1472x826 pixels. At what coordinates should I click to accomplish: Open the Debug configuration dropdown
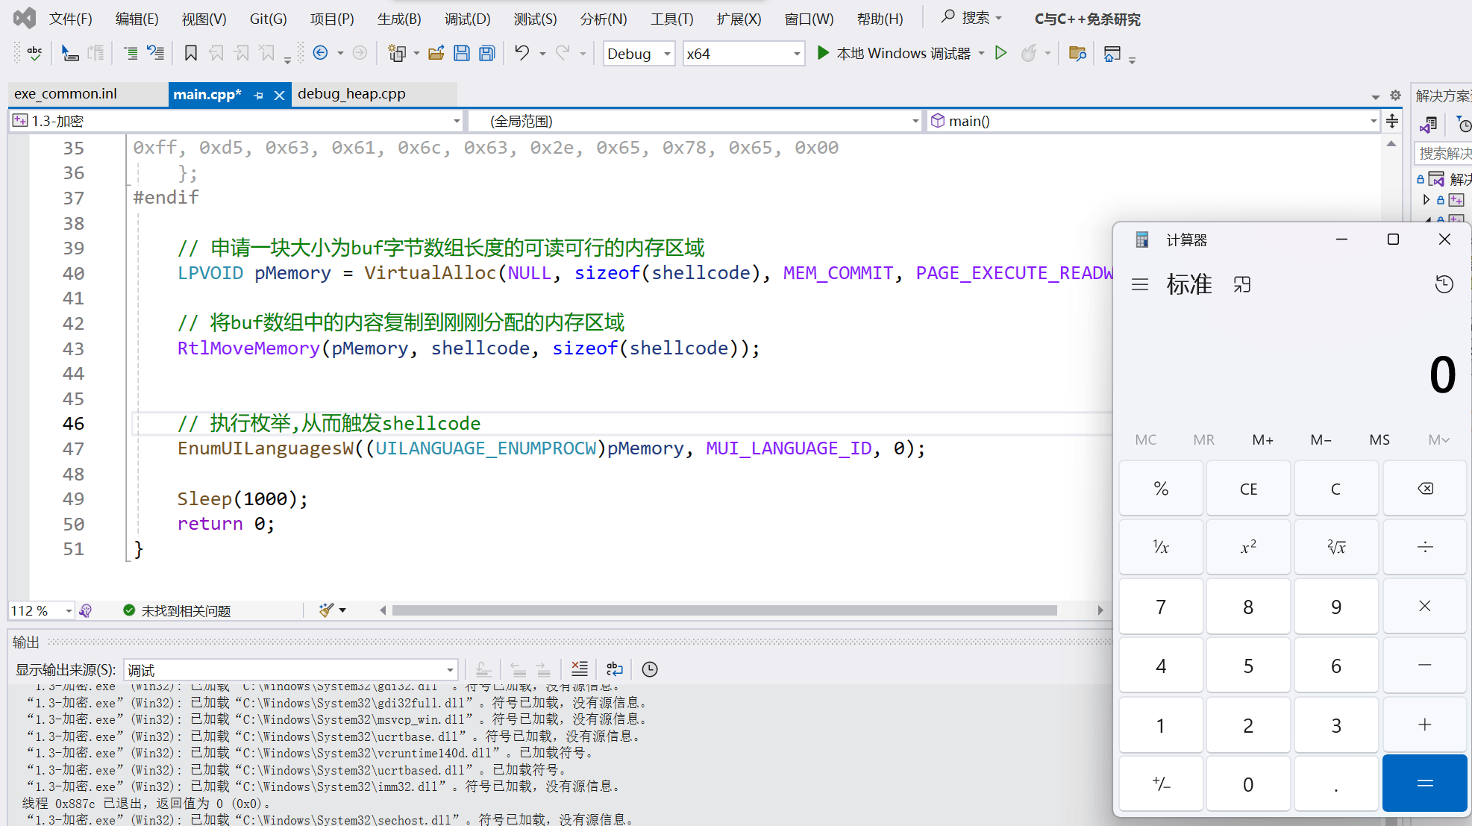pyautogui.click(x=666, y=54)
